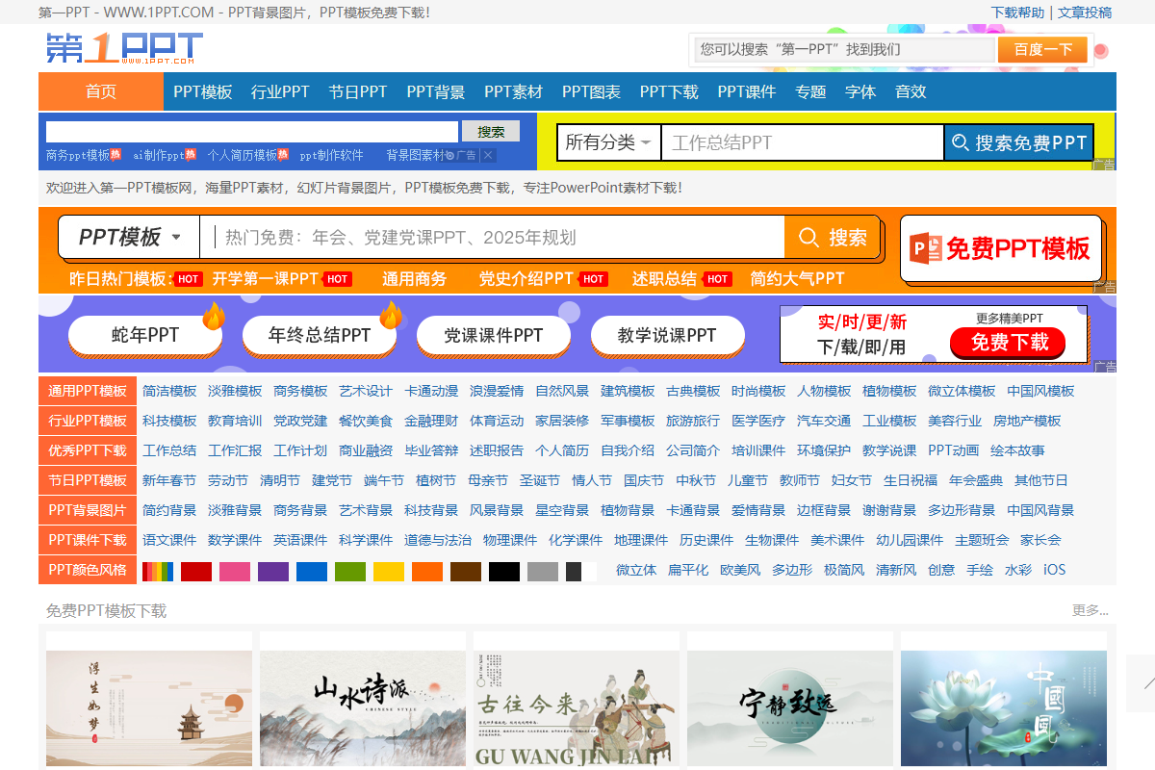Viewport: 1155px width, 770px height.
Task: Open the 山水诗派 template thumbnail
Action: (x=362, y=700)
